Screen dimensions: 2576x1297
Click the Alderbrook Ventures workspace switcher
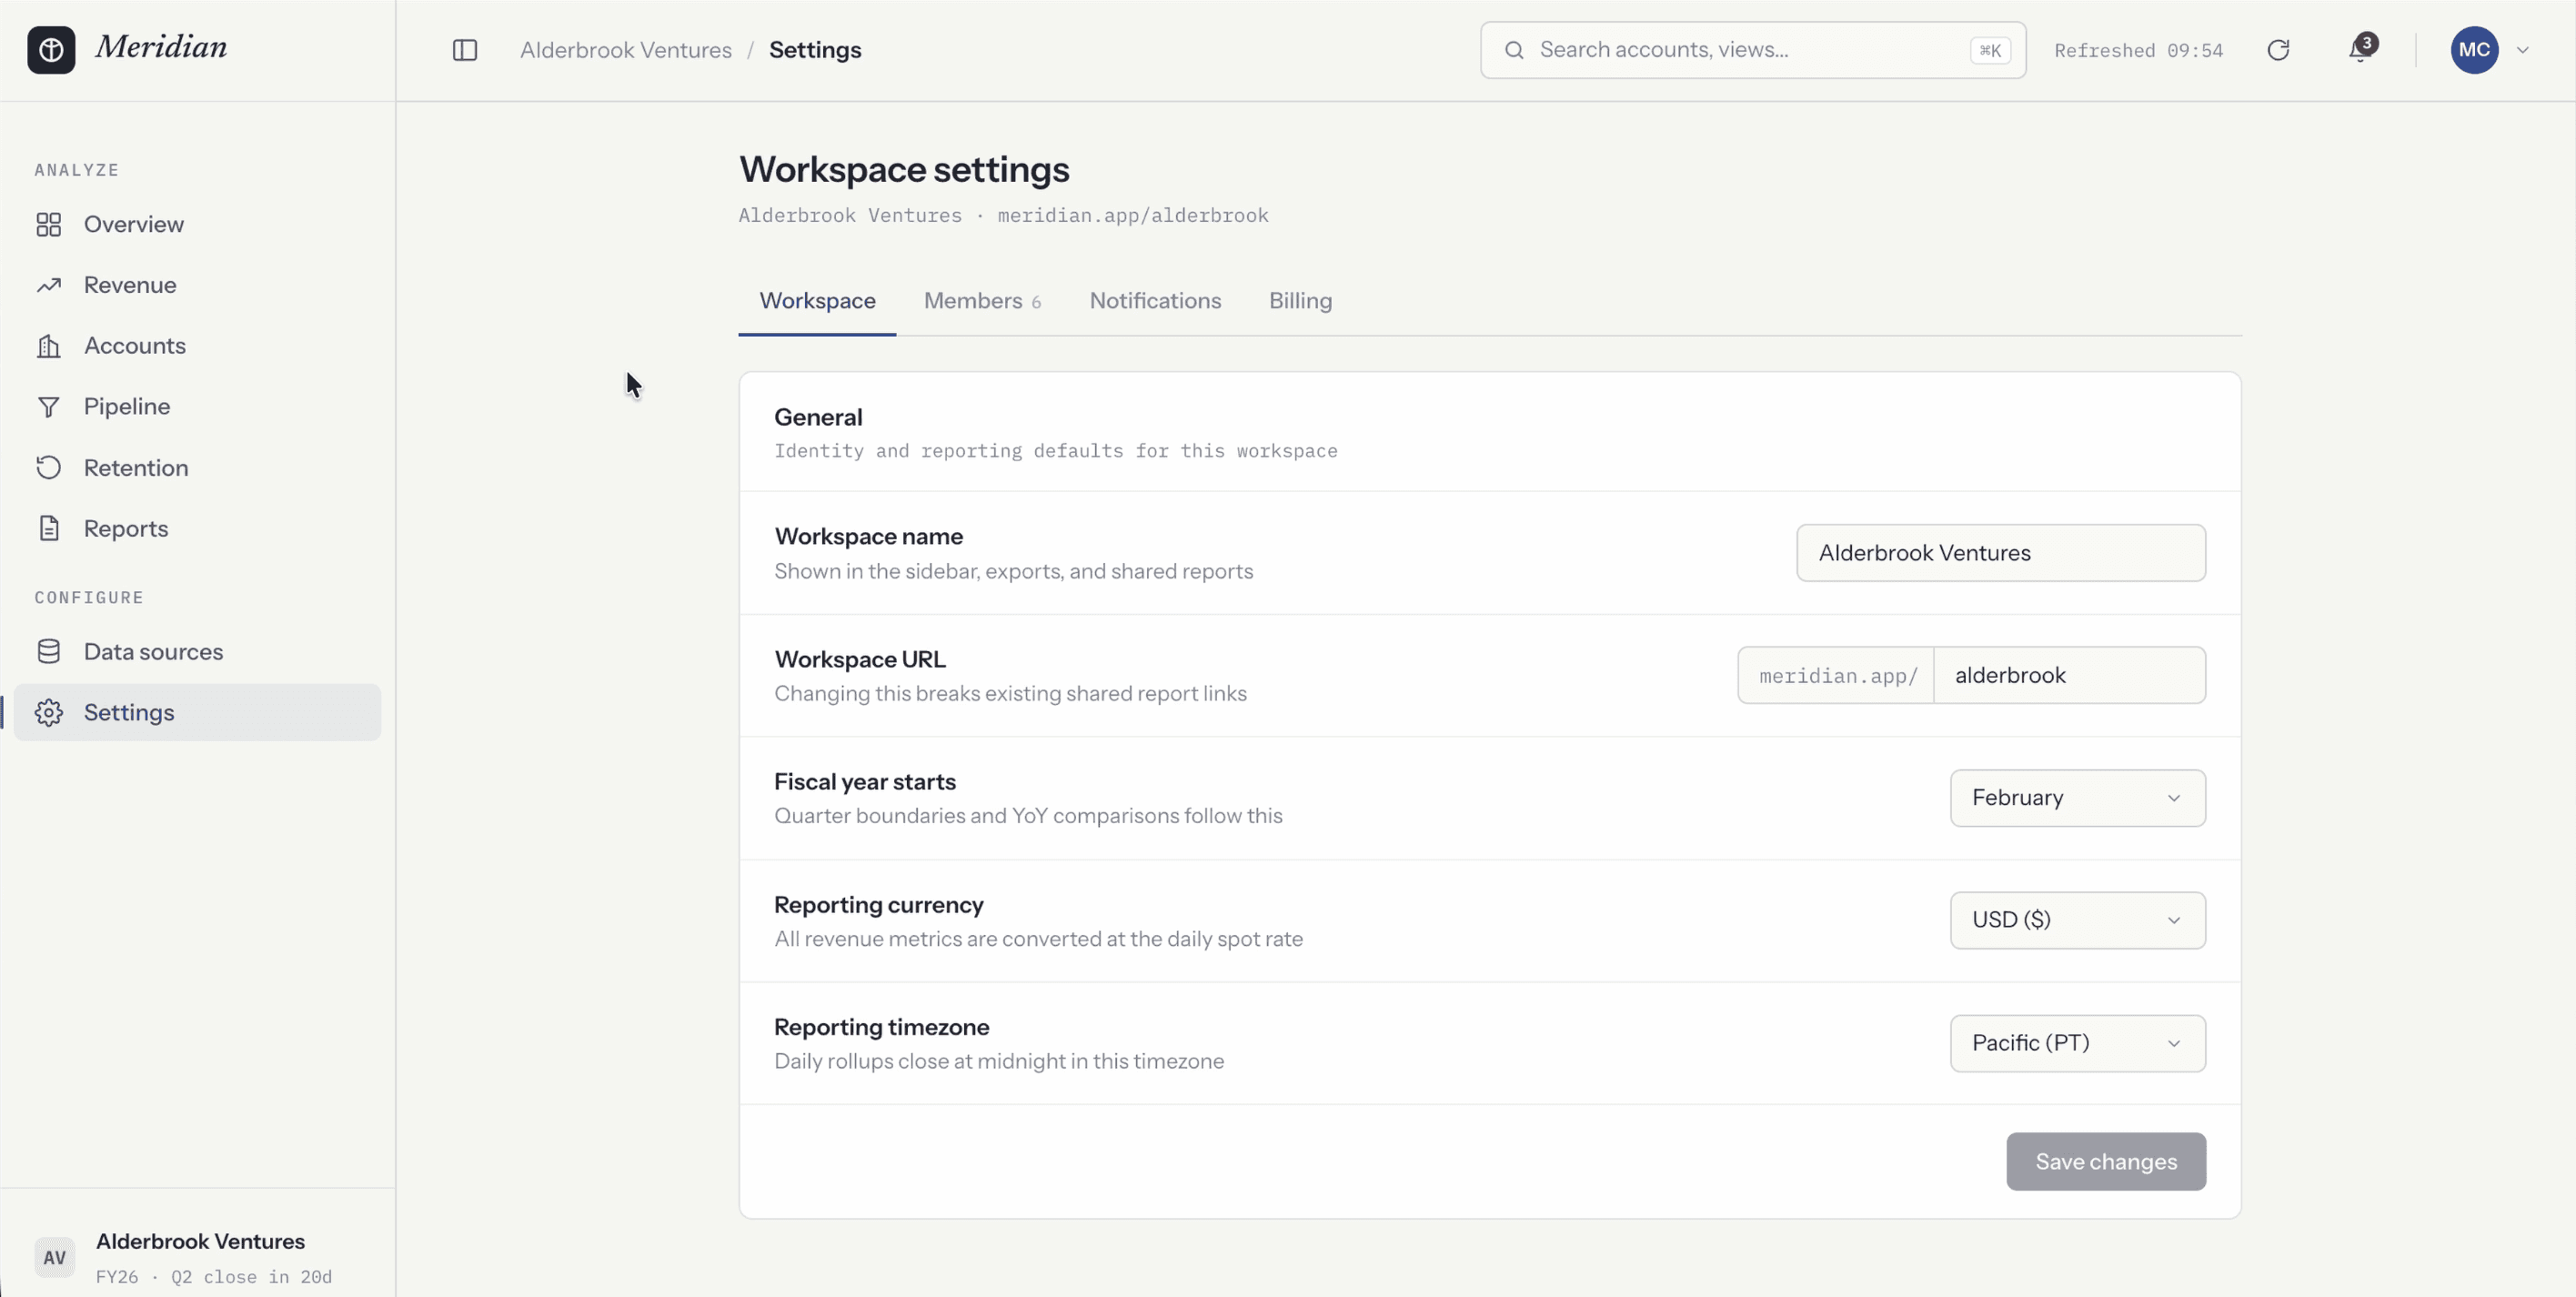197,1257
